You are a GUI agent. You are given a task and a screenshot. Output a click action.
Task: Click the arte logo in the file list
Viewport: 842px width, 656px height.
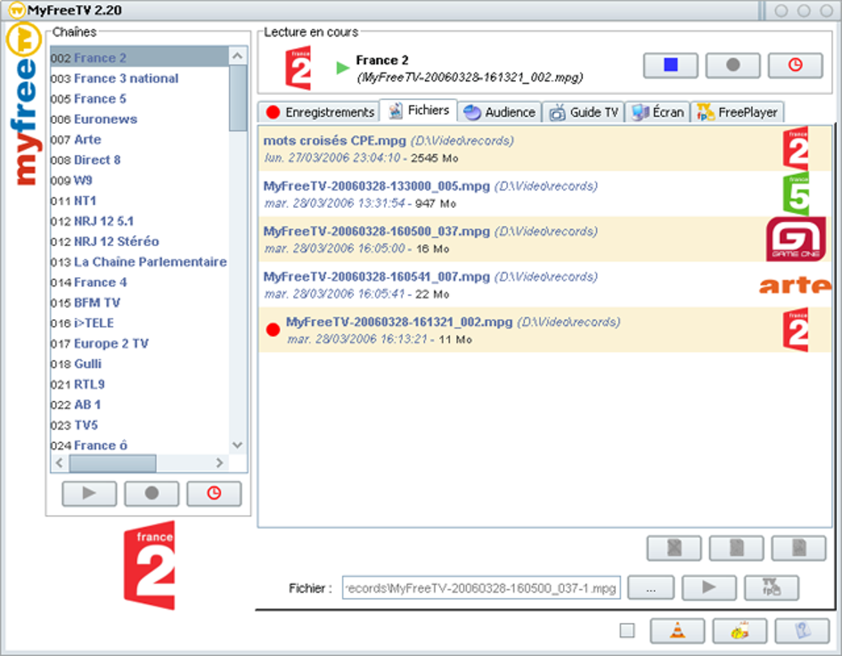click(x=795, y=285)
